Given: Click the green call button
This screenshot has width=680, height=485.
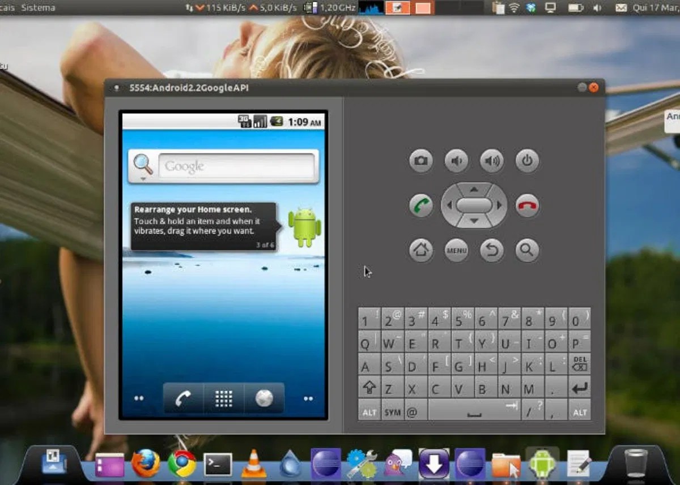Looking at the screenshot, I should pyautogui.click(x=421, y=205).
